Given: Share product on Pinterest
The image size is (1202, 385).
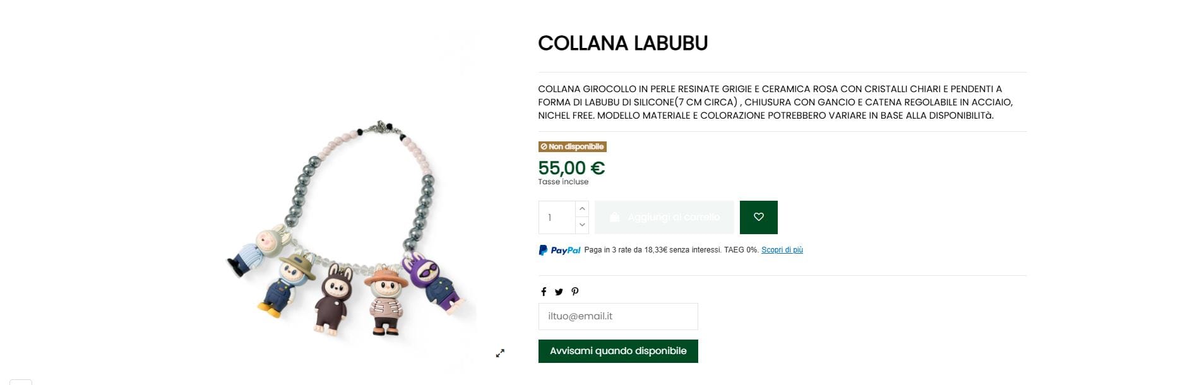Looking at the screenshot, I should (x=574, y=292).
